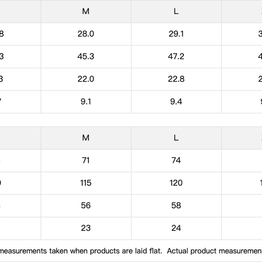Click the 120 centimeter value cell
This screenshot has height=262, width=262.
176,183
